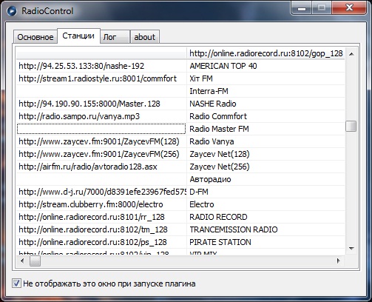This screenshot has width=372, height=302.
Task: Select URL online.radiorecord.ru:8102/tm_128
Action: [101, 229]
